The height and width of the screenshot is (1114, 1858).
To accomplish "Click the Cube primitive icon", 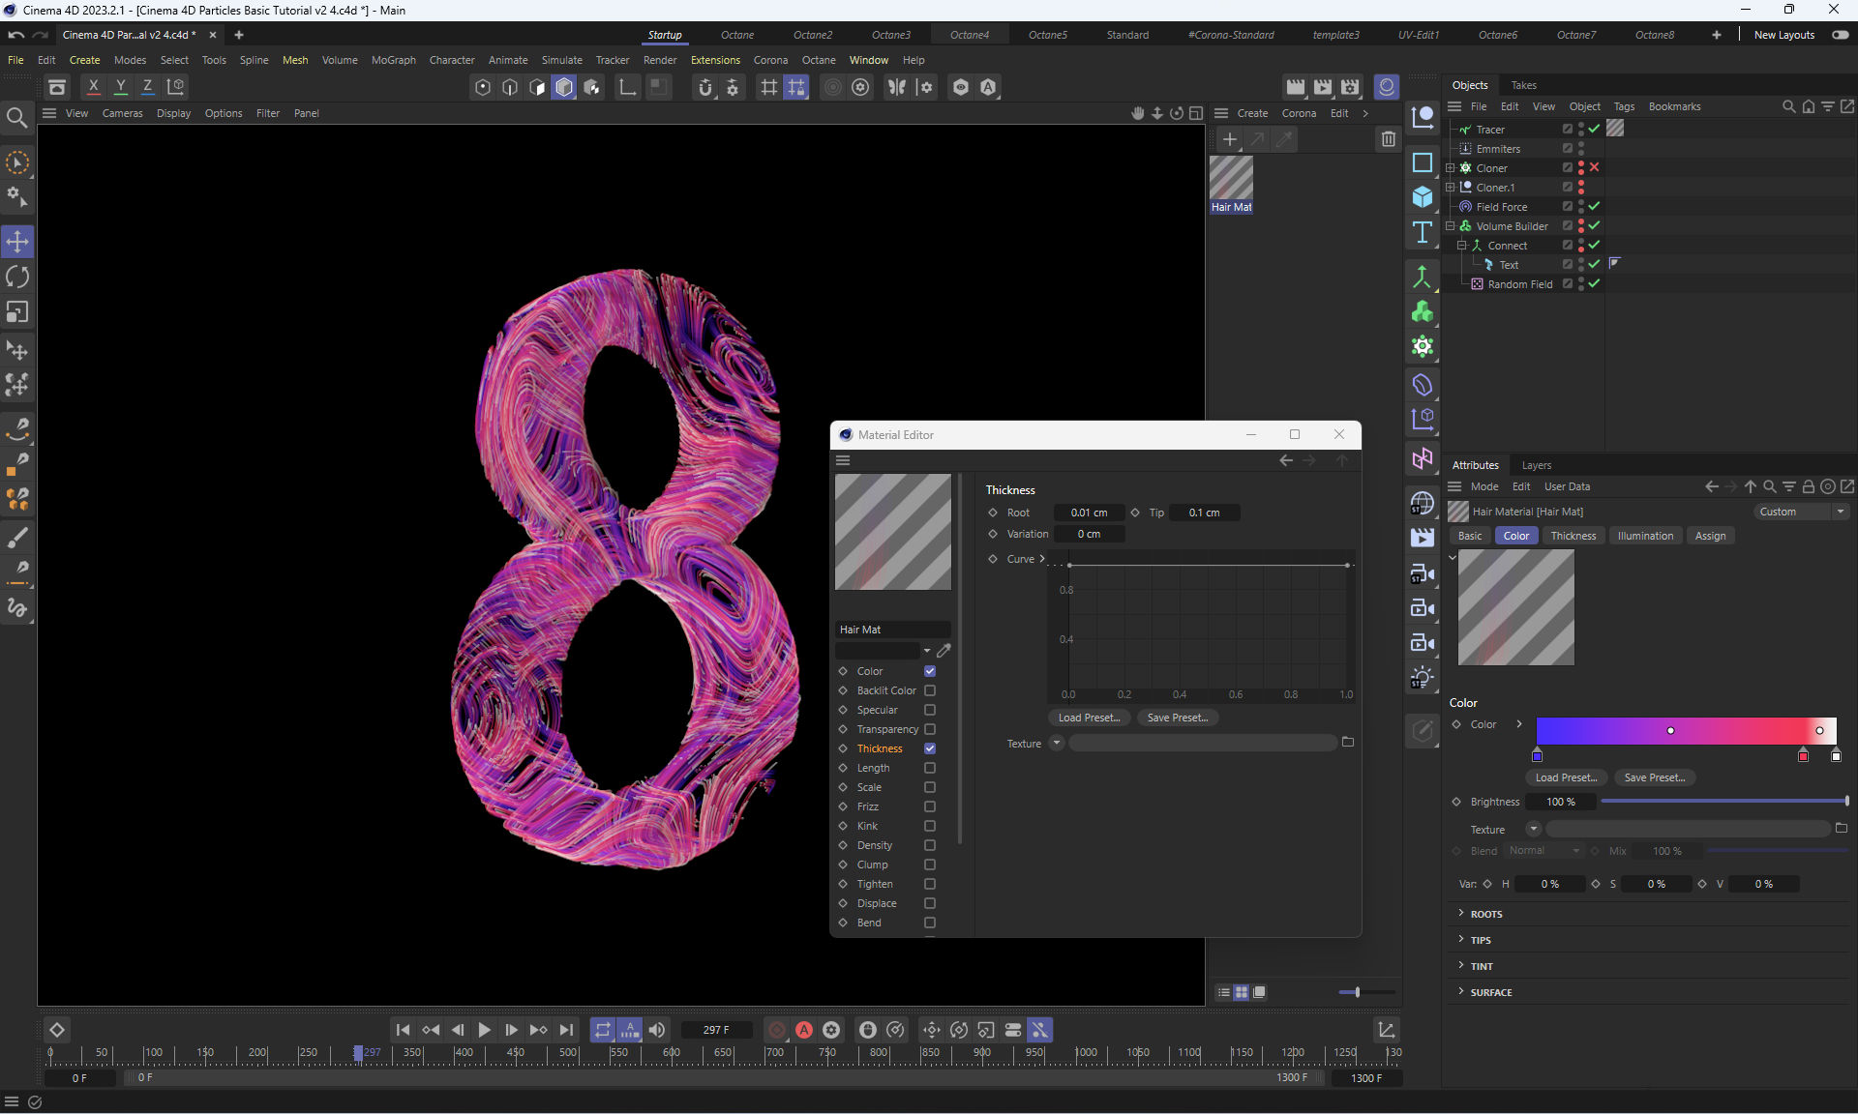I will tap(1422, 197).
